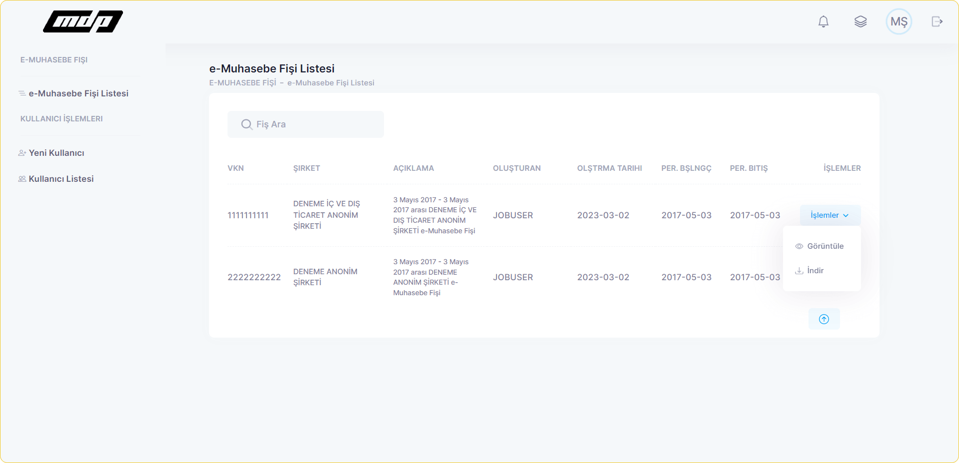The image size is (959, 463).
Task: Click JOBUSER in the 1111111111 row
Action: point(513,215)
